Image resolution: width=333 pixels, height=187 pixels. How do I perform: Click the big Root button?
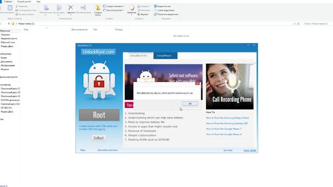[x=99, y=115]
